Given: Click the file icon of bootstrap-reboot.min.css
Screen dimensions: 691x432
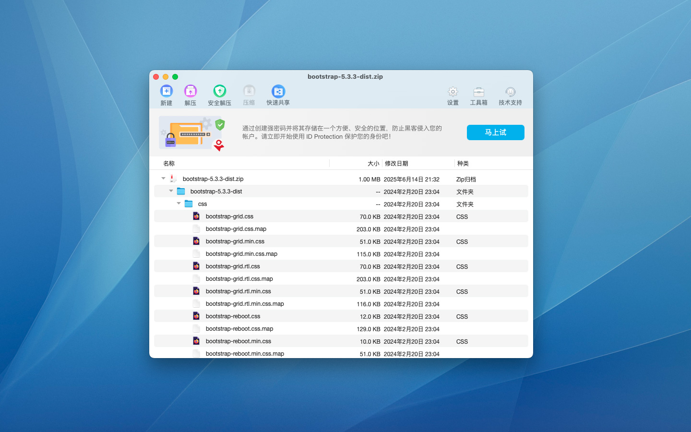Looking at the screenshot, I should pos(196,341).
